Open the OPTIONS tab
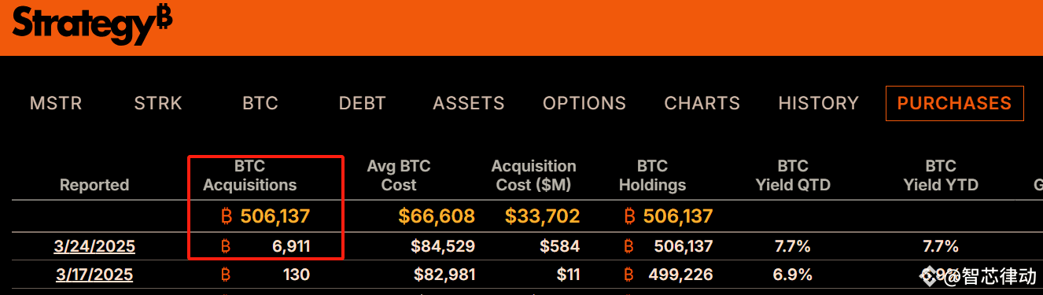This screenshot has width=1043, height=295. (x=584, y=103)
